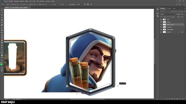The image size is (186, 104).
Task: Open the foreground green color swatch
Action: coord(1,64)
